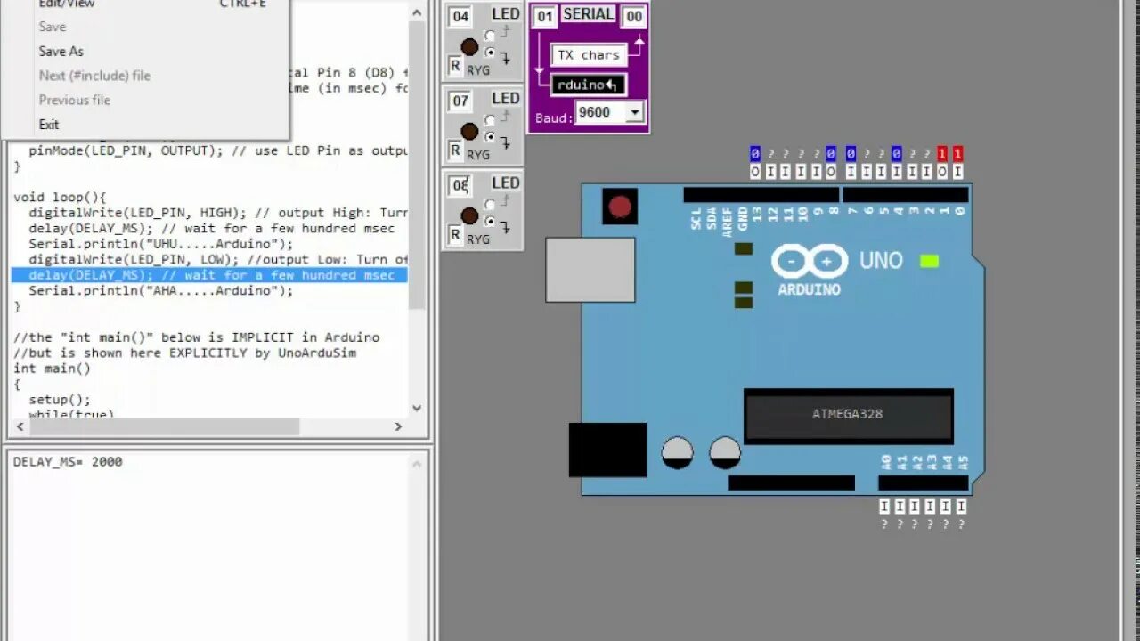Click the pin 4 direction box above the board
Viewport: 1140px width, 641px height.
(x=897, y=172)
